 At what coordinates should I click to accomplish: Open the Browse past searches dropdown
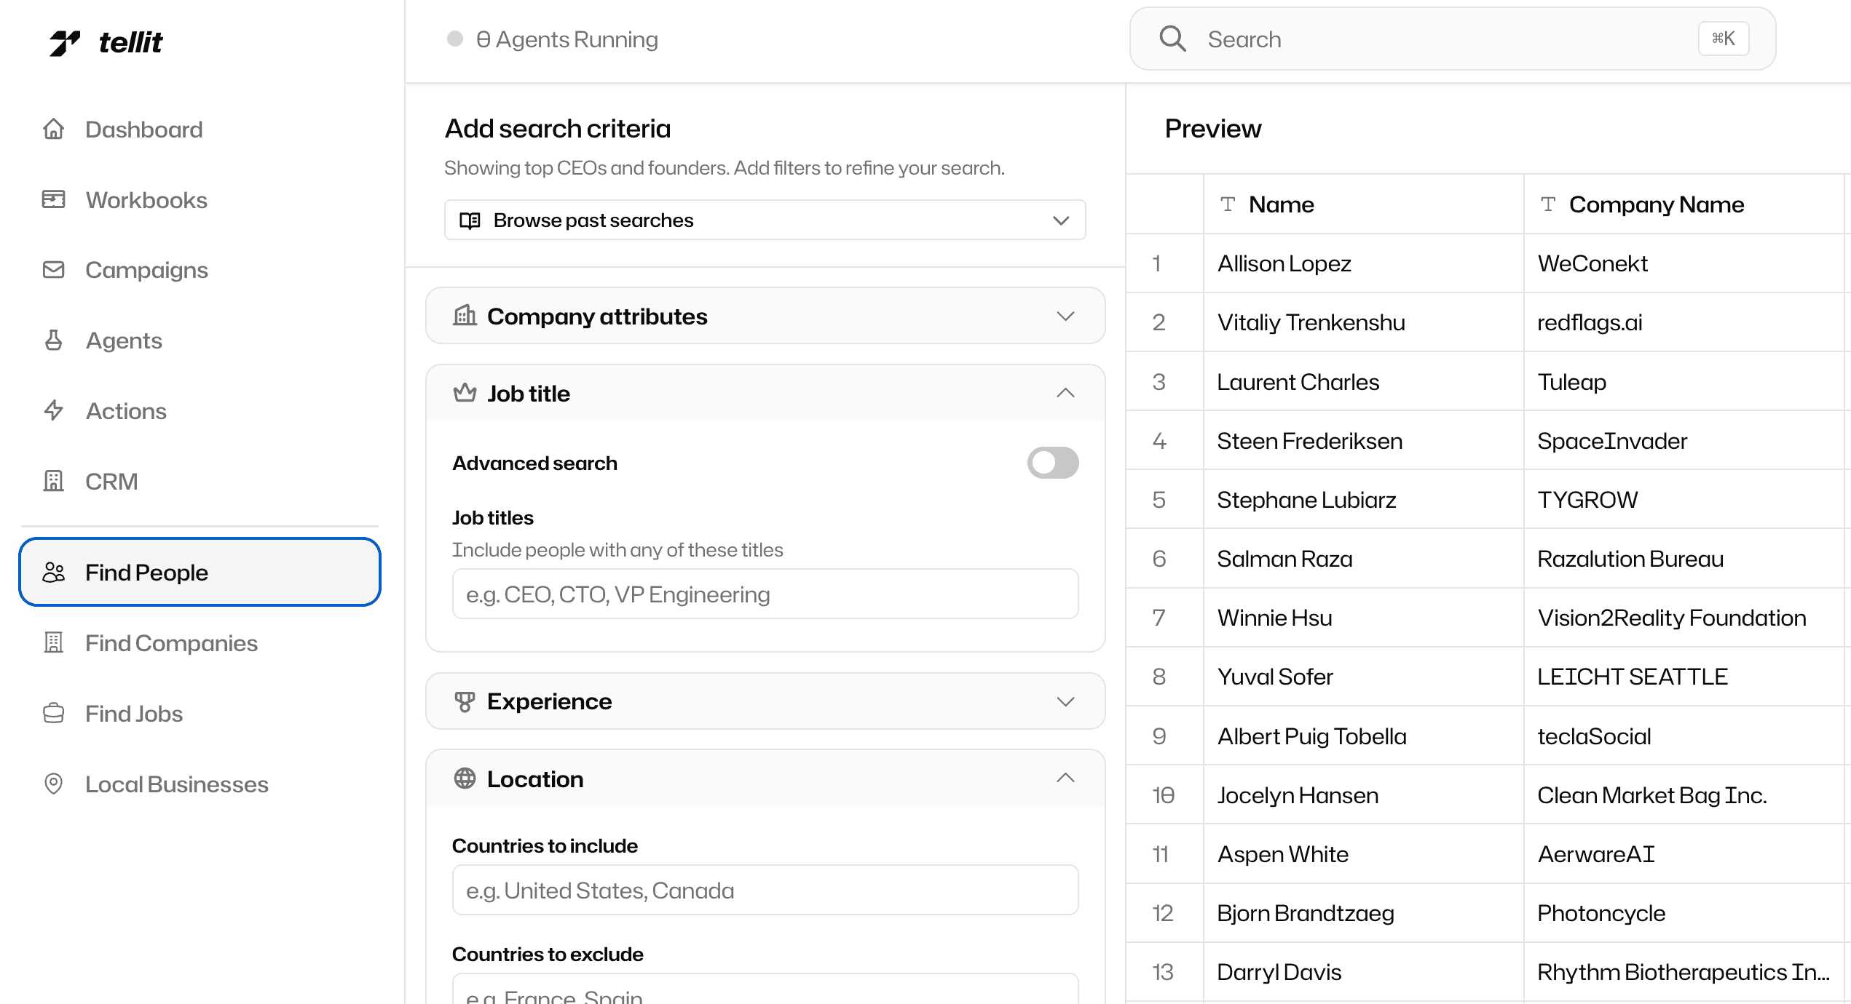[x=765, y=220]
